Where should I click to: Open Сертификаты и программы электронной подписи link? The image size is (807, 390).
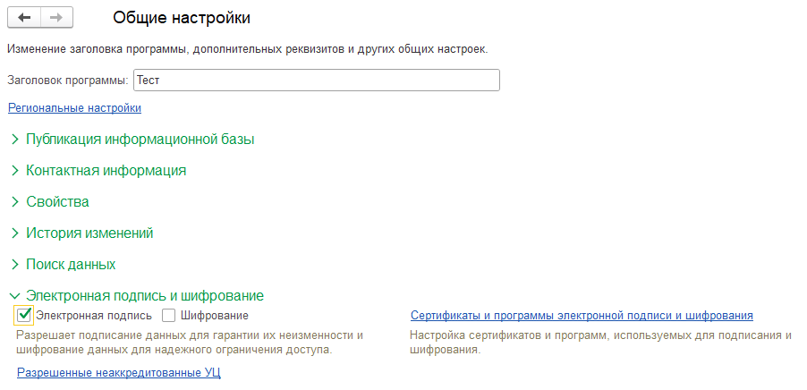(582, 316)
